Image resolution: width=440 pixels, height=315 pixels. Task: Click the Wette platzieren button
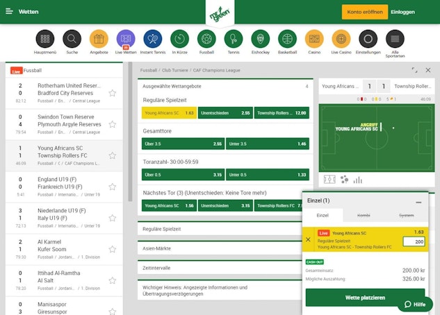coord(365,298)
